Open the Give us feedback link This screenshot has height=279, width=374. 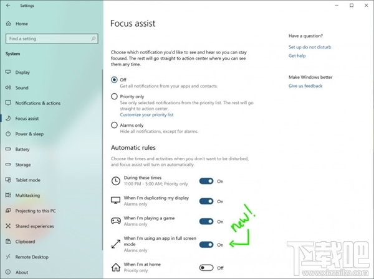pos(305,86)
